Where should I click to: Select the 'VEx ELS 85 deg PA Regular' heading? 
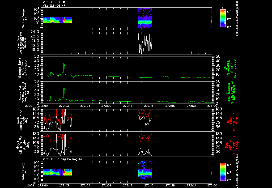tap(63, 159)
